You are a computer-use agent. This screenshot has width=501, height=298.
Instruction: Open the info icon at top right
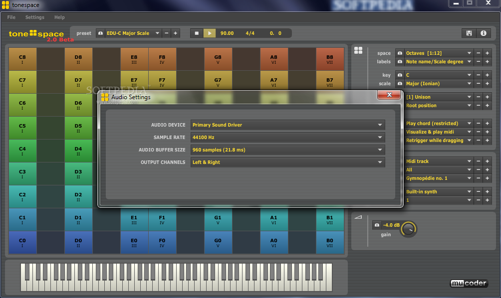click(x=484, y=33)
